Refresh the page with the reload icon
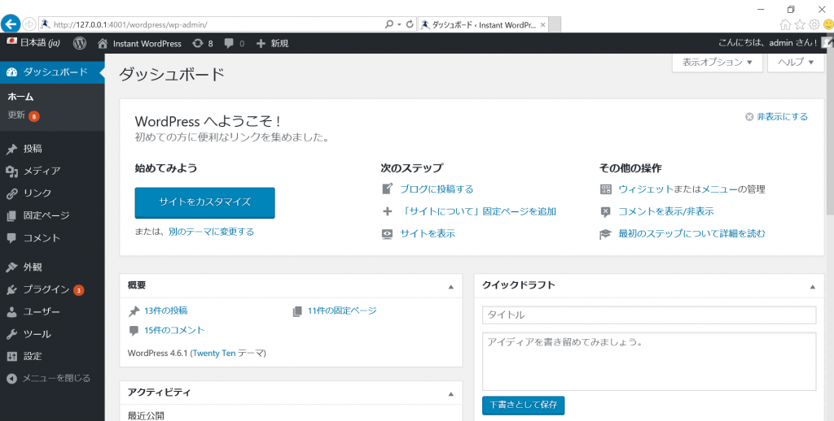 coord(410,24)
